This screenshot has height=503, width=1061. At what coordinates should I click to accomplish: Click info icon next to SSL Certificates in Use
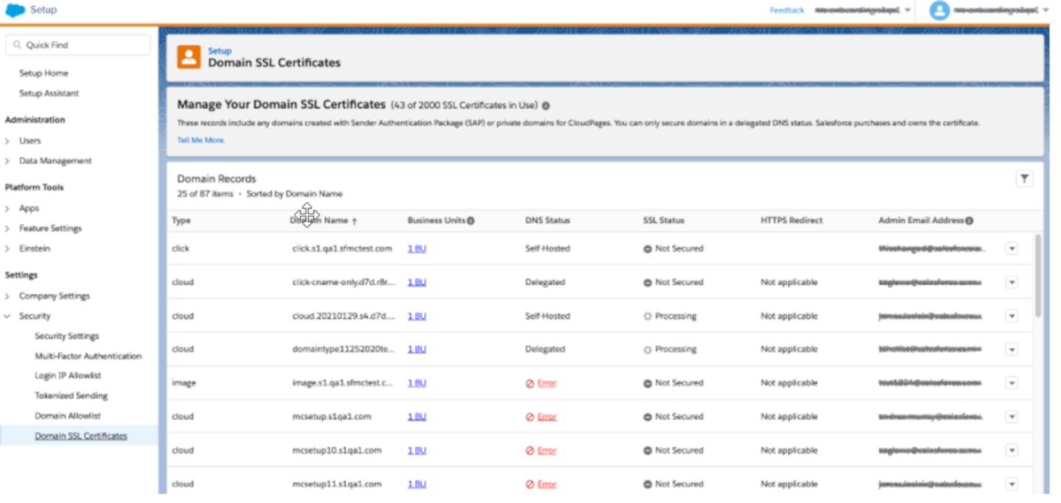tap(545, 105)
